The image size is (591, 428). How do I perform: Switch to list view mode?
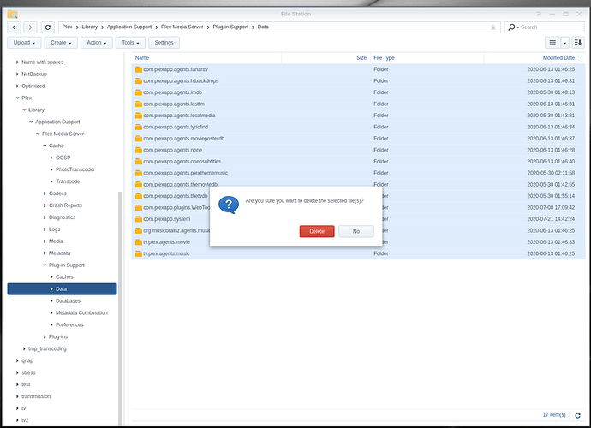(x=552, y=43)
